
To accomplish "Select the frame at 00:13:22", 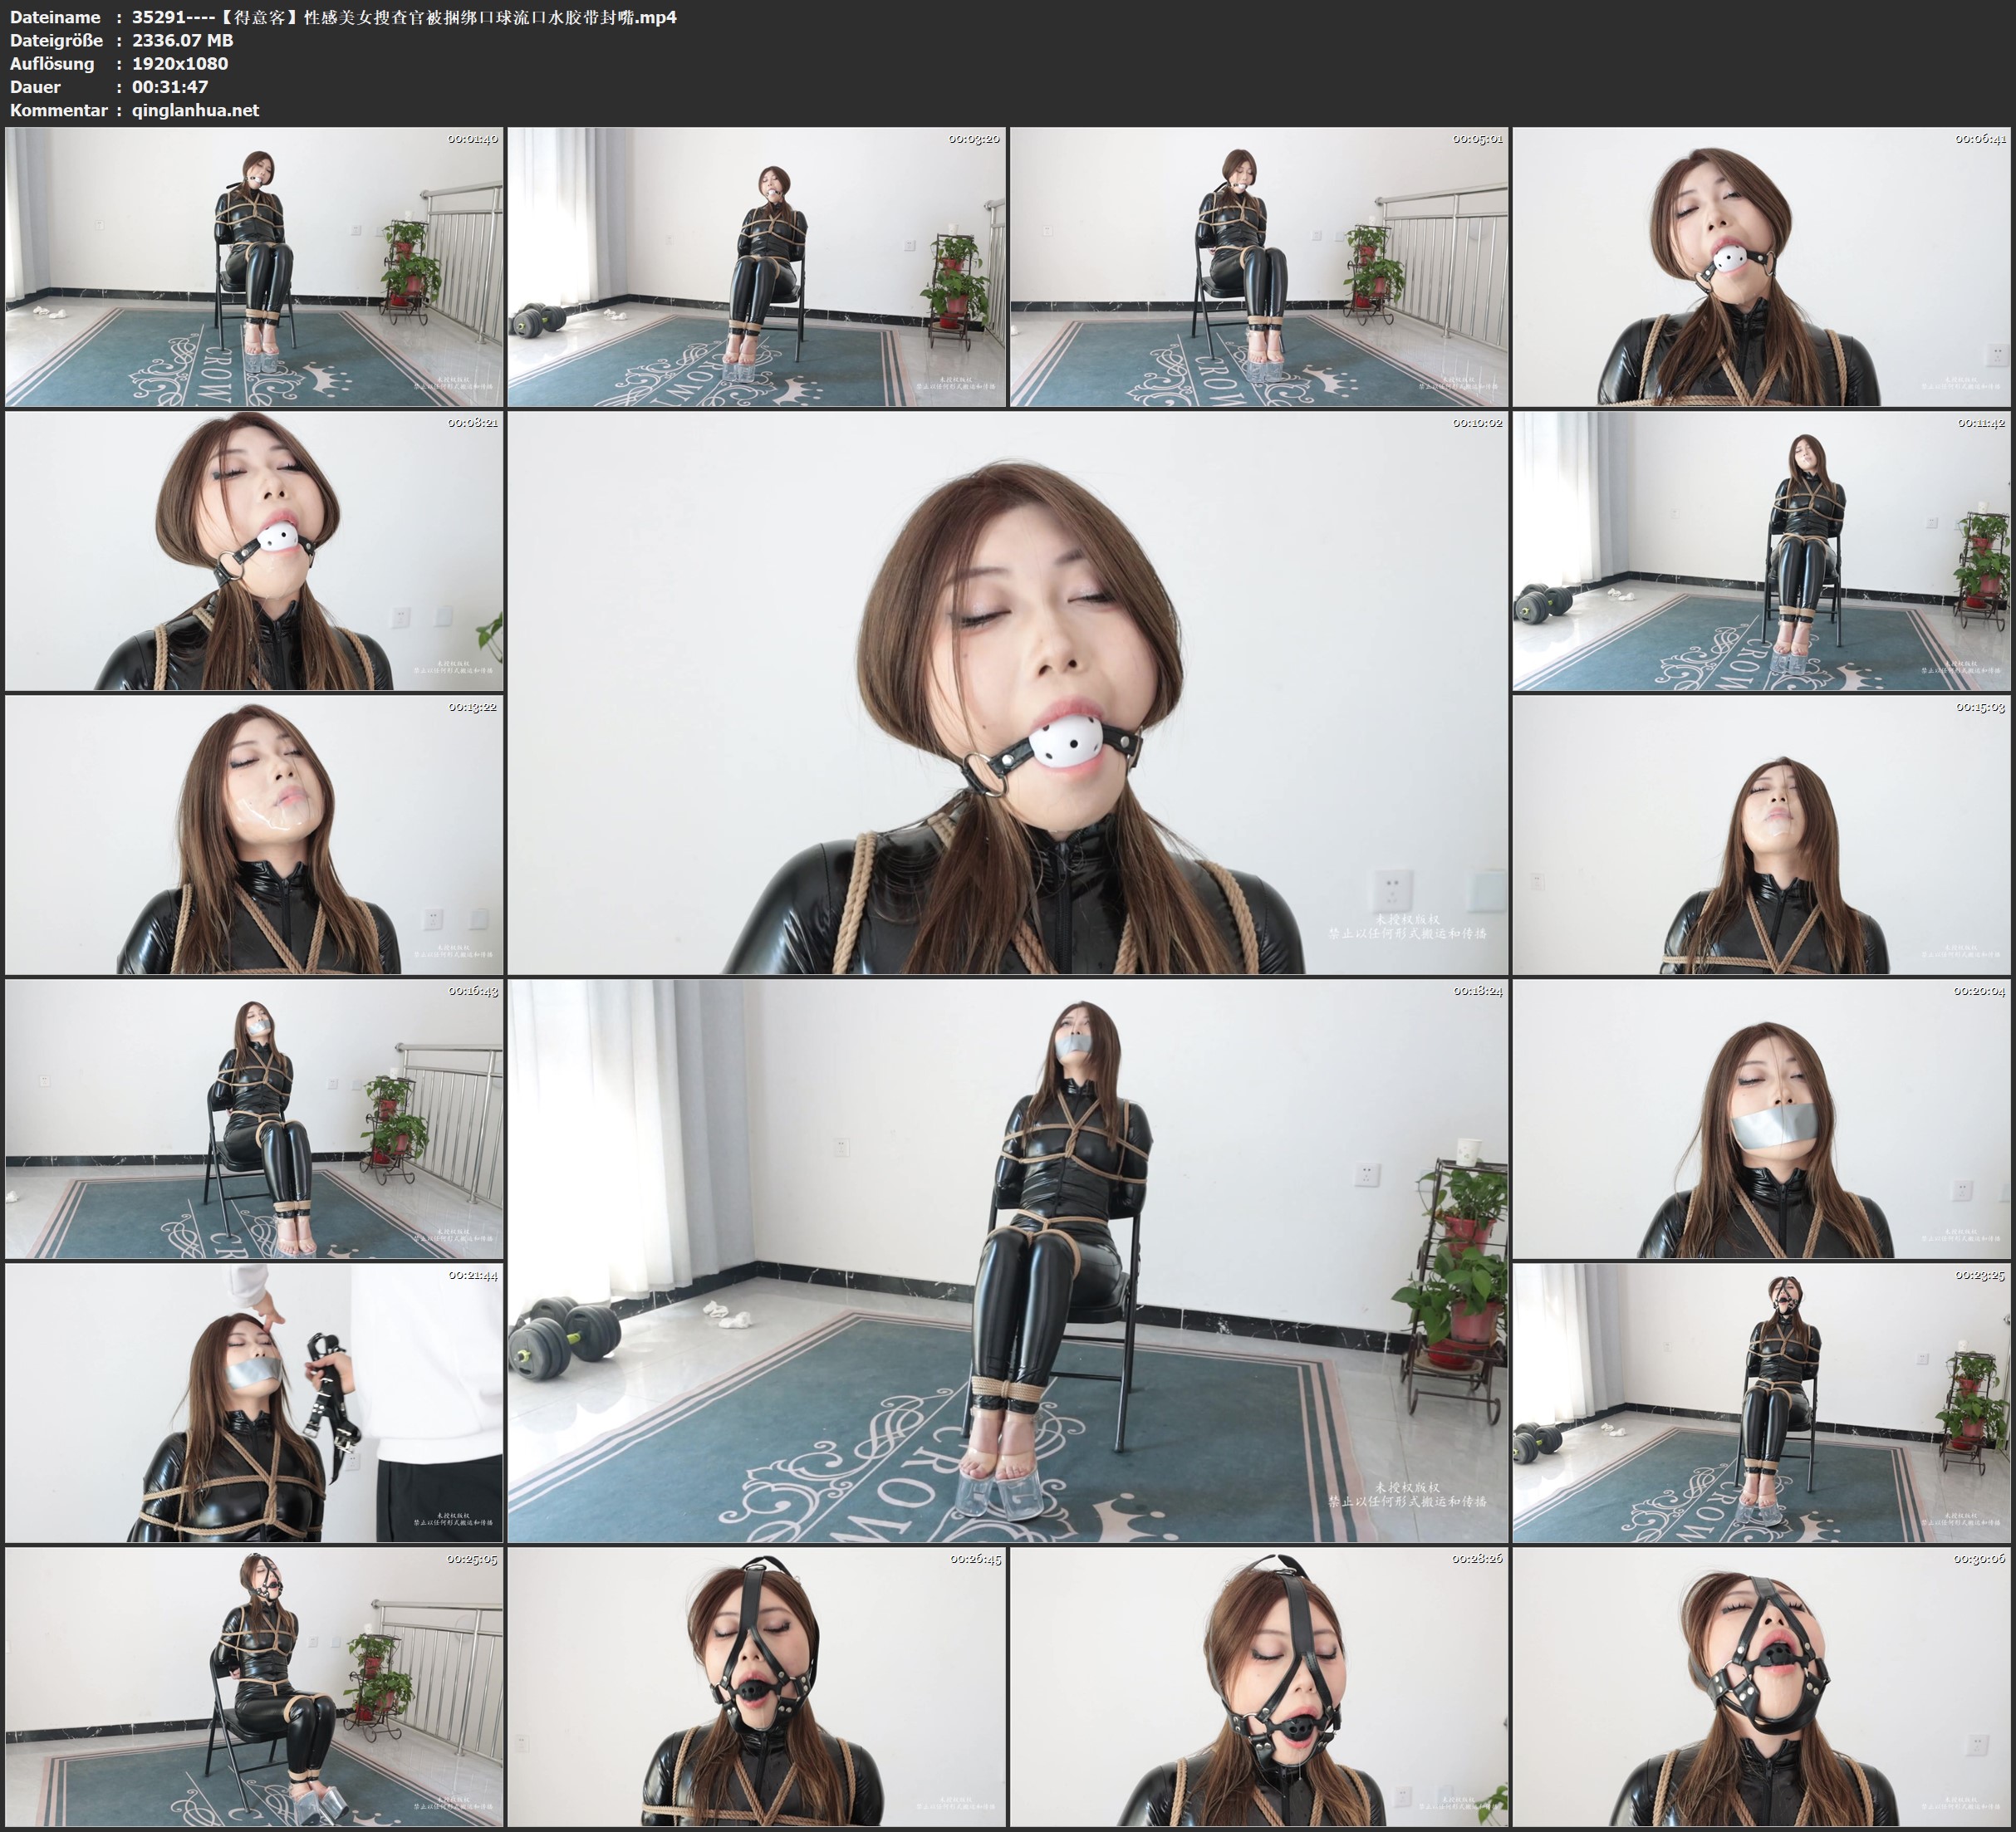I will 254,835.
